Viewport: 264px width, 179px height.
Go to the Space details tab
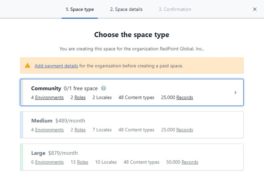pos(126,9)
